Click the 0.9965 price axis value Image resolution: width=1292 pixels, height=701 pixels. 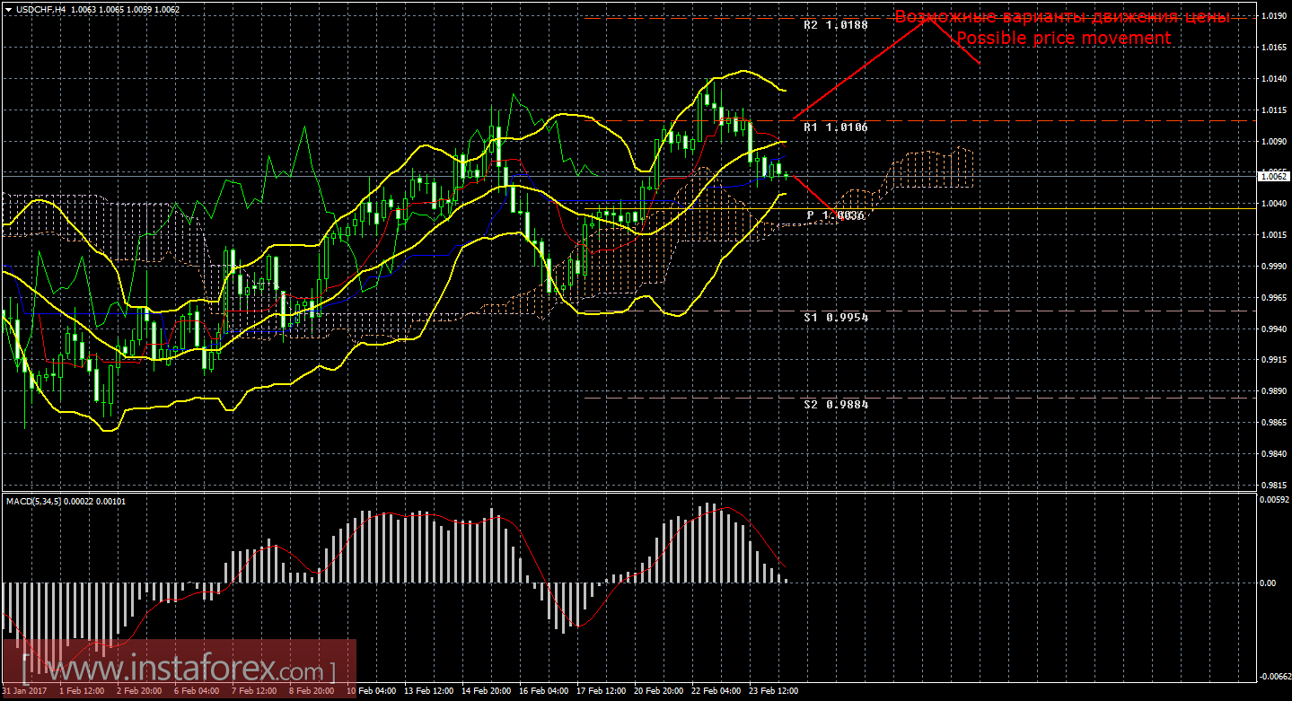1274,297
